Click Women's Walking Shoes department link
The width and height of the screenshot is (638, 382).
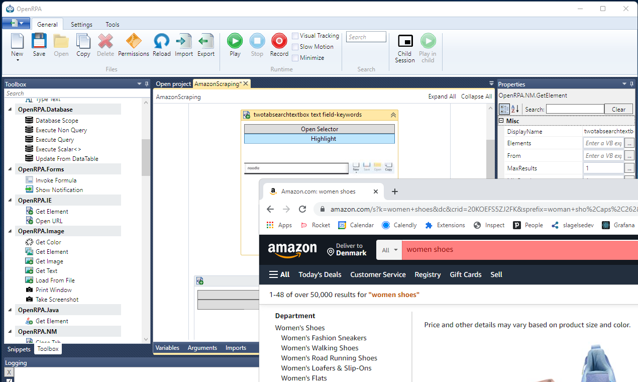[x=320, y=348]
